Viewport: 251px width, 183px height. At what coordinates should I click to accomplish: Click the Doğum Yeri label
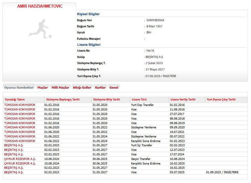pyautogui.click(x=84, y=20)
